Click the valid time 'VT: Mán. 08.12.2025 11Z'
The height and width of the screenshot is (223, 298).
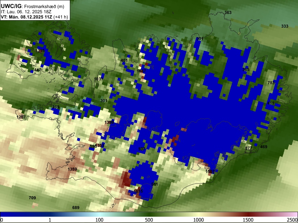coord(26,17)
